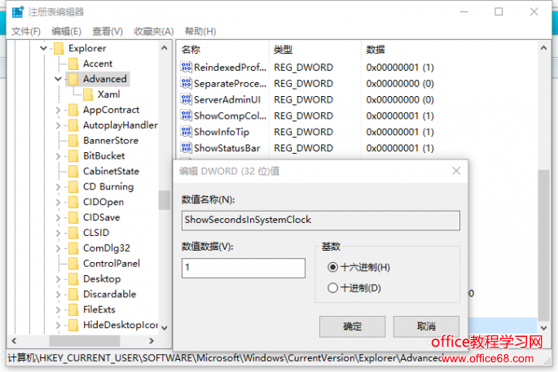Collapse the Advanced tree node
558x372 pixels.
click(x=58, y=79)
